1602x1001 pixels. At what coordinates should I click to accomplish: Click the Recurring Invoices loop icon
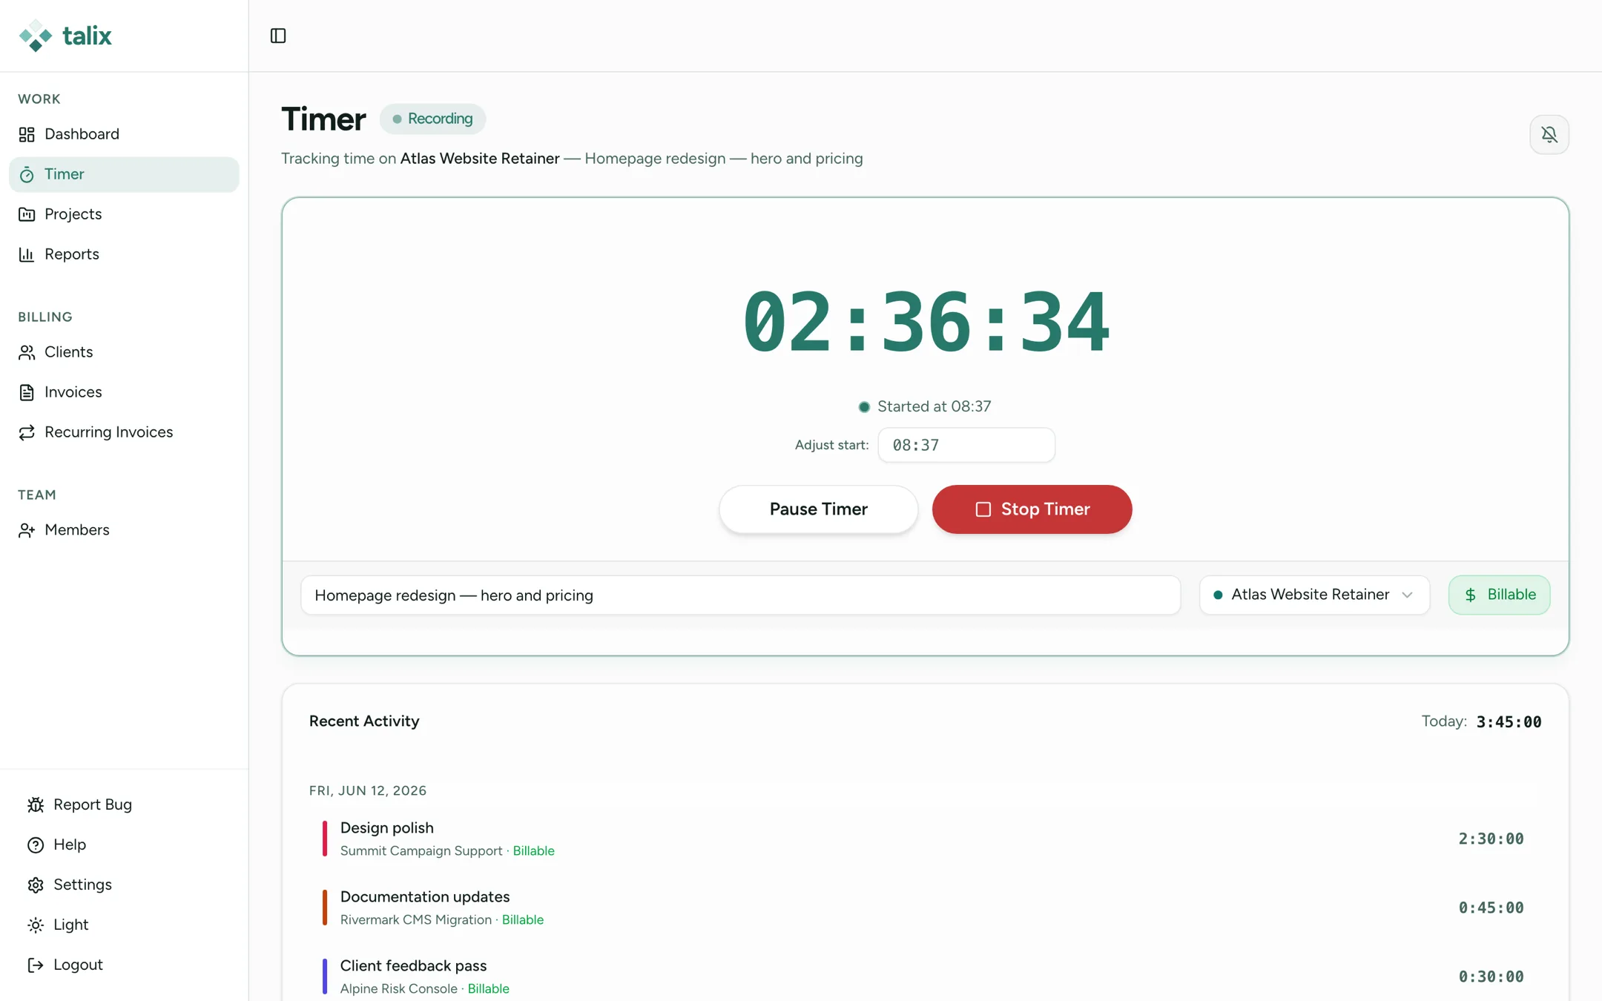(x=27, y=432)
